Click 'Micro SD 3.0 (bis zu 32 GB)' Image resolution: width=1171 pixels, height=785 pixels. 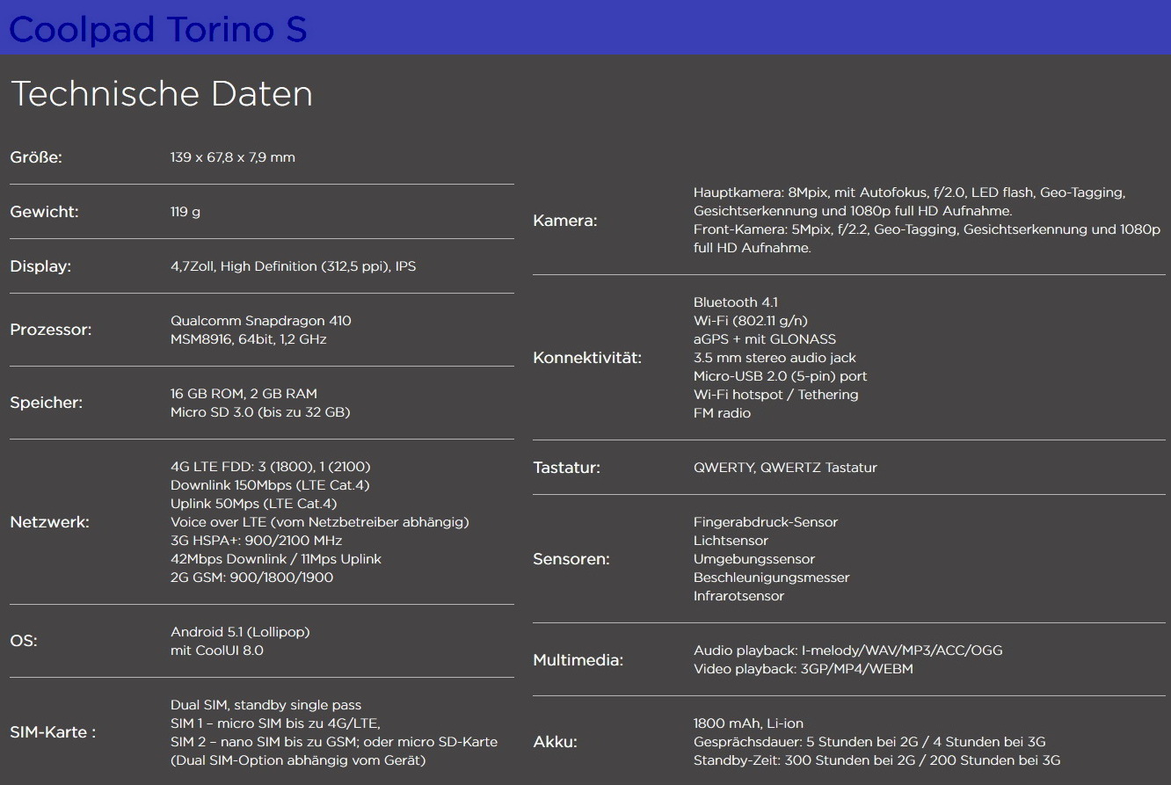[x=260, y=412]
